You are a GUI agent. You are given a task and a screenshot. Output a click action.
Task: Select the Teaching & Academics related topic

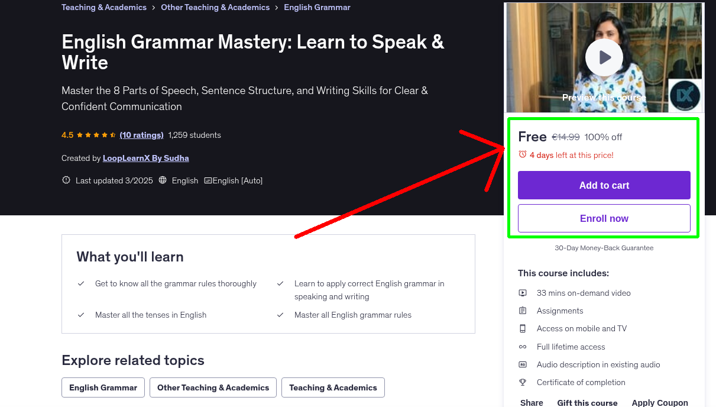point(333,387)
